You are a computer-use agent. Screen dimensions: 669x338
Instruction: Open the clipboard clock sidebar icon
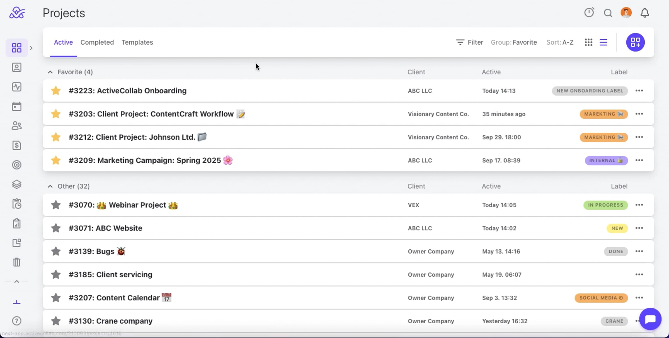[x=17, y=204]
